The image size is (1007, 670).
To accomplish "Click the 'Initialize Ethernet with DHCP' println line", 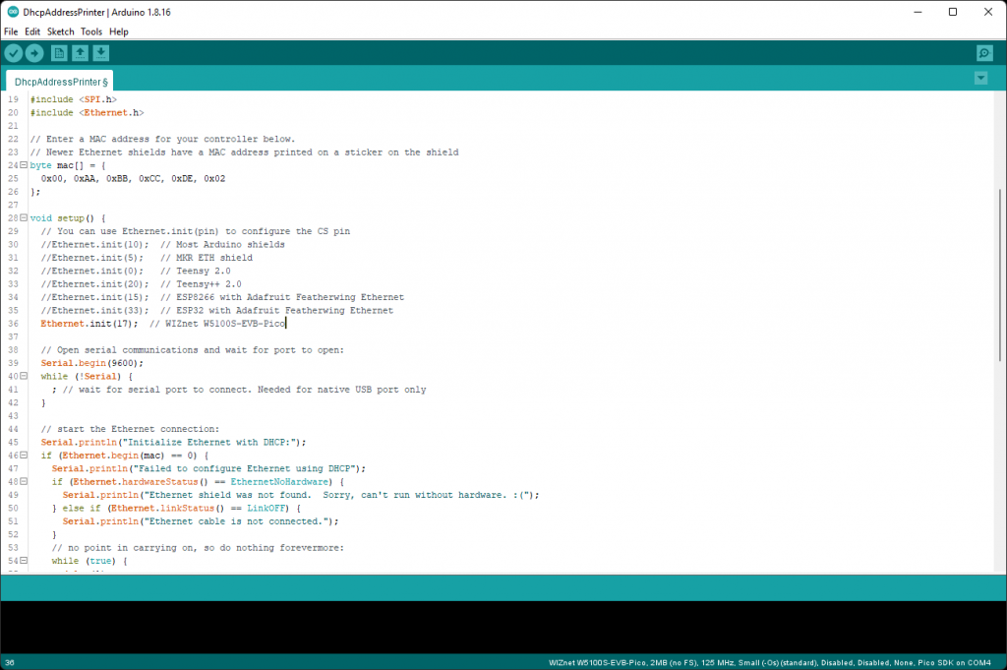I will [x=173, y=442].
